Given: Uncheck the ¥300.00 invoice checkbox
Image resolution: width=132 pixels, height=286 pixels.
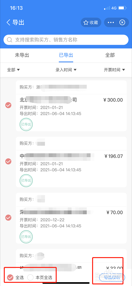Looking at the screenshot, I should [x=8, y=105].
